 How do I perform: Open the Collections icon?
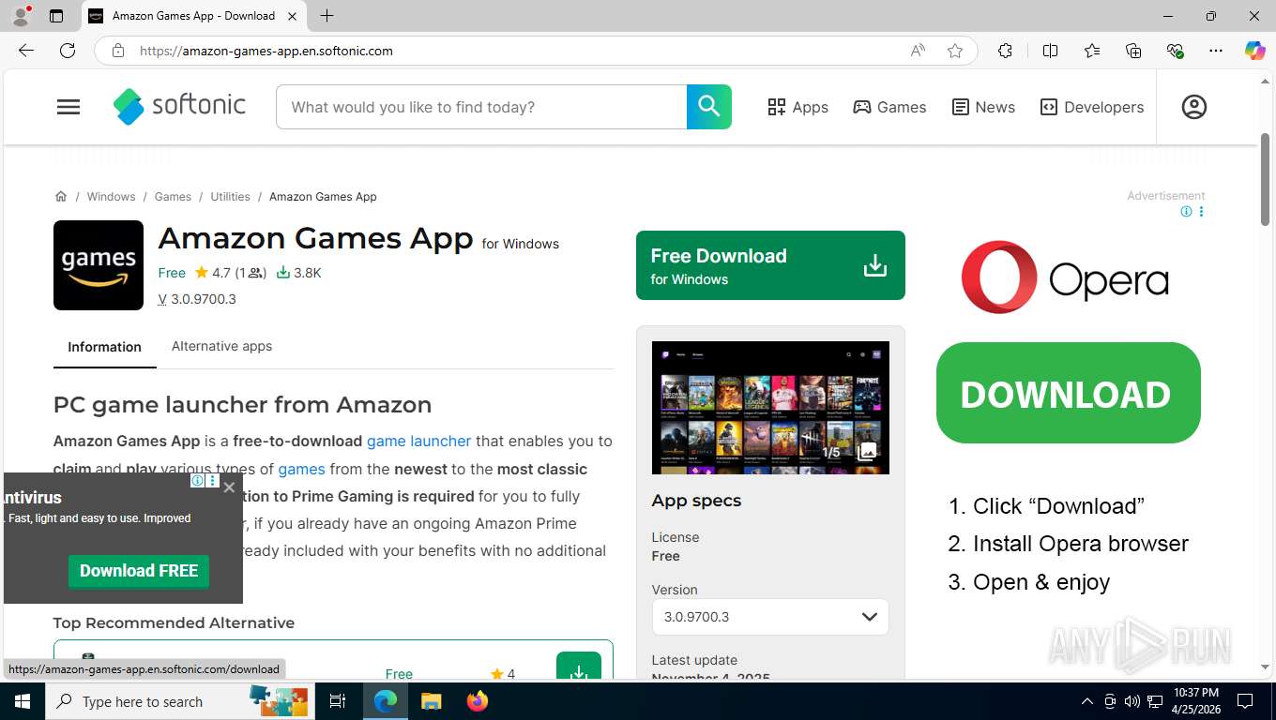pos(1133,51)
